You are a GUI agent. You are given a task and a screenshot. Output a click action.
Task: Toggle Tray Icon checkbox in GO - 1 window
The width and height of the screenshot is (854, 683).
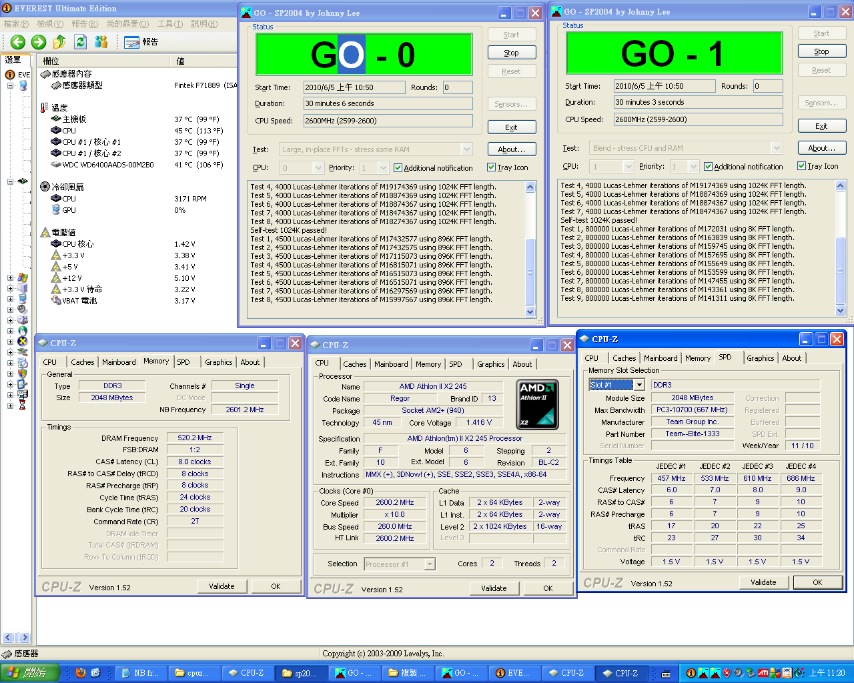tap(817, 167)
